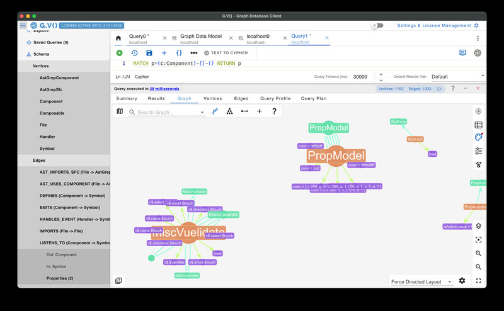Open the vertical kebab menu at tab bar end
The width and height of the screenshot is (504, 311).
click(x=478, y=38)
